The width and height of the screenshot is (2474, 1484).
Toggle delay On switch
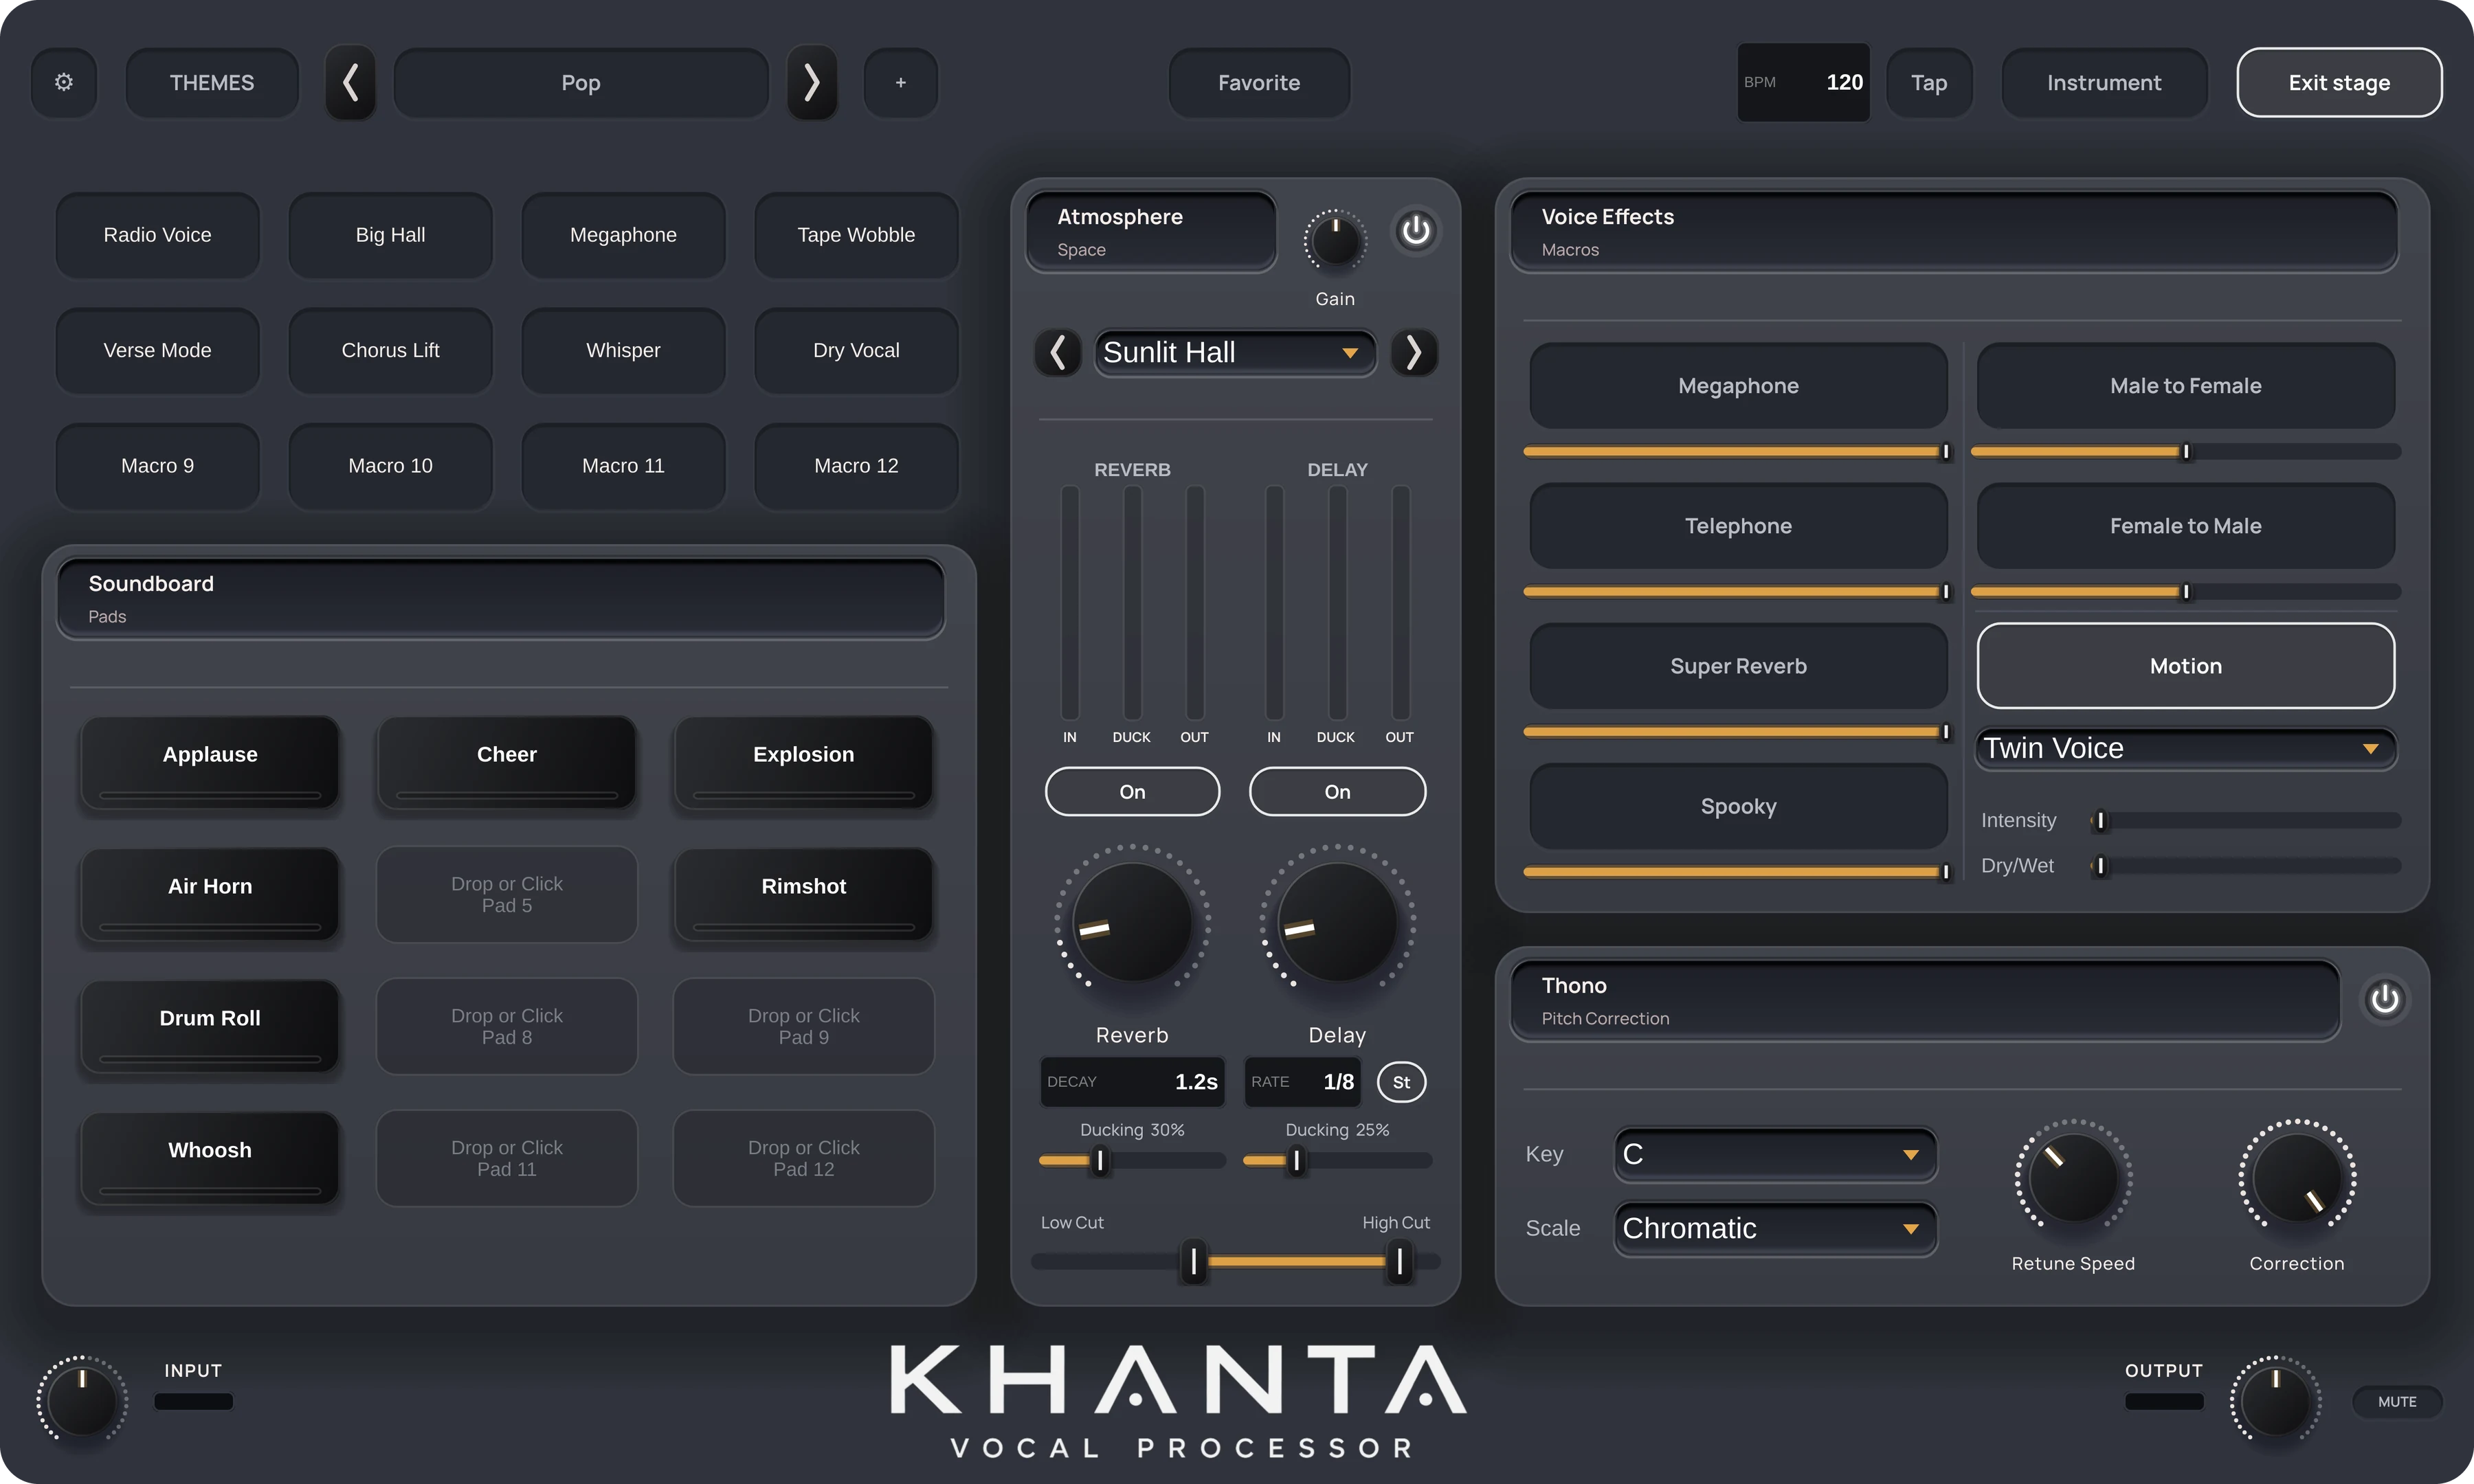[x=1337, y=792]
